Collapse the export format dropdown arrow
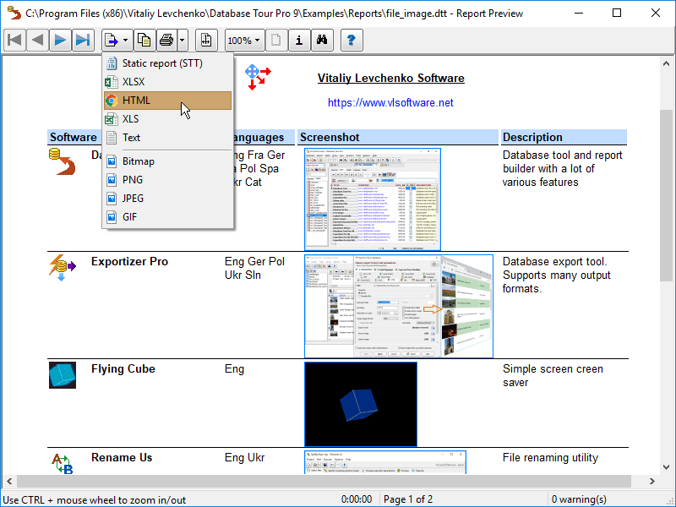 [126, 40]
